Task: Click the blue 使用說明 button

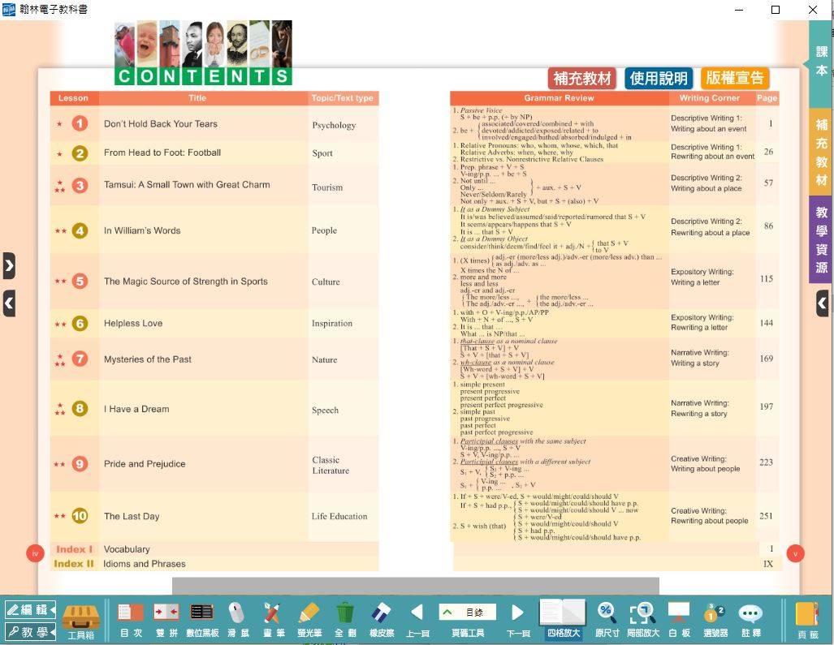Action: point(659,79)
